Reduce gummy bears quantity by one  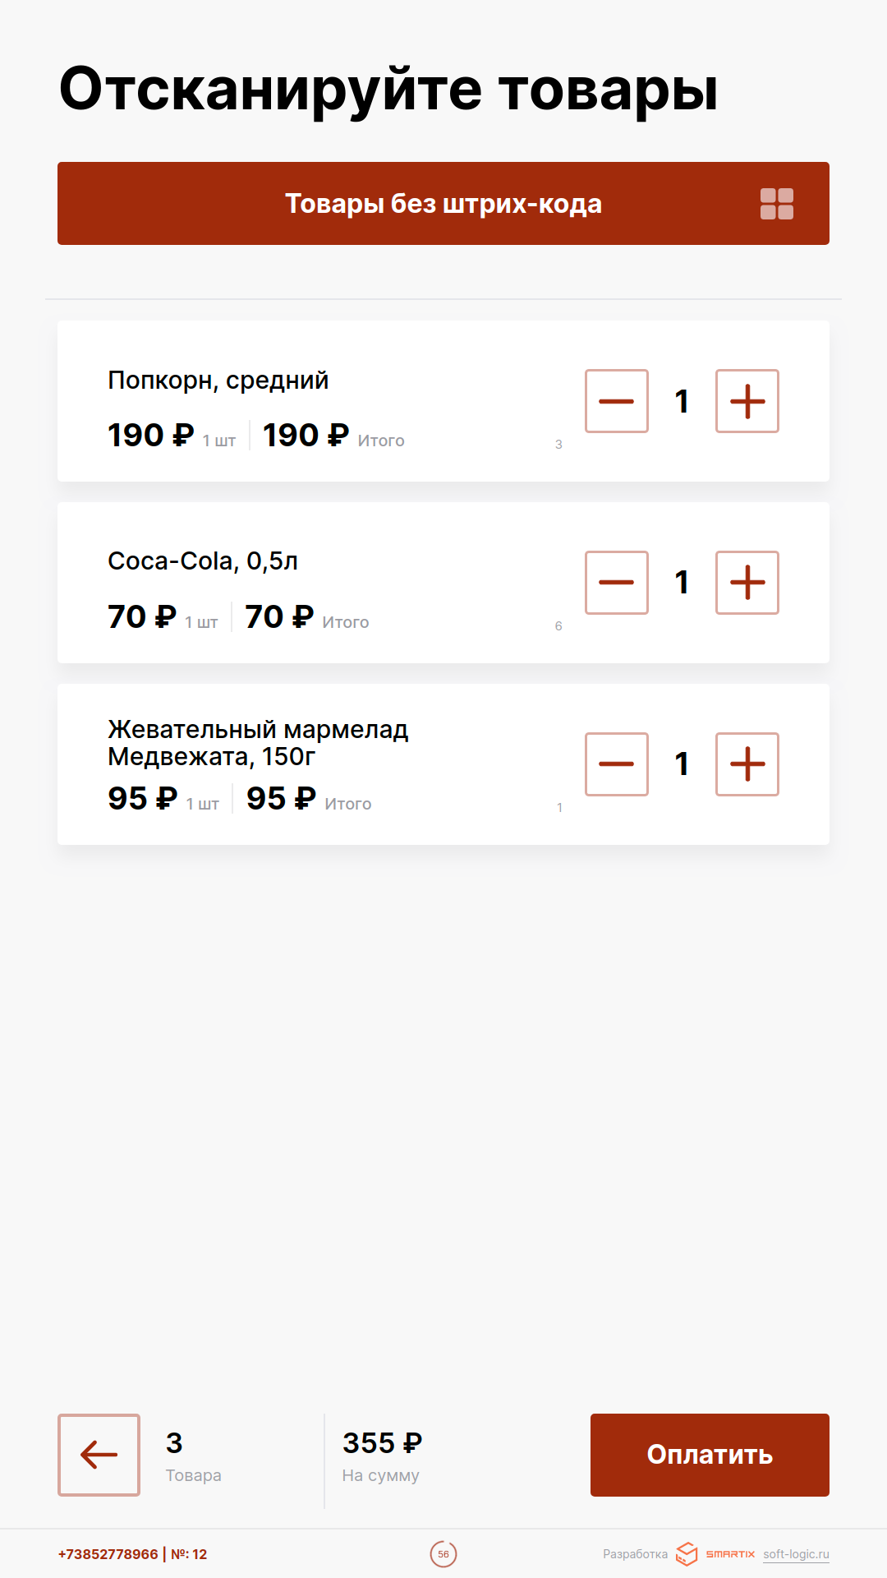click(x=617, y=764)
